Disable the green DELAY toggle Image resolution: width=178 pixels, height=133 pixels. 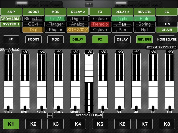(78, 40)
